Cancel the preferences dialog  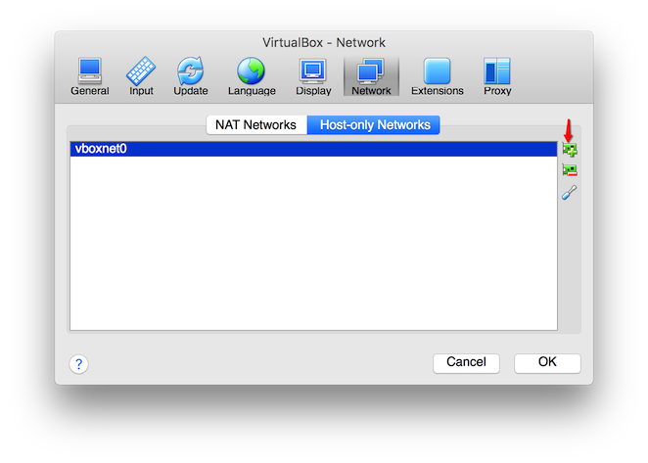466,362
